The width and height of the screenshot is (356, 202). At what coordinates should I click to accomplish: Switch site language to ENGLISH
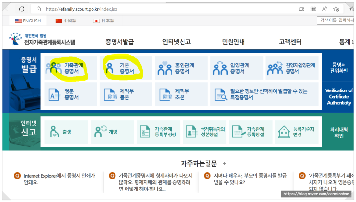click(x=28, y=21)
